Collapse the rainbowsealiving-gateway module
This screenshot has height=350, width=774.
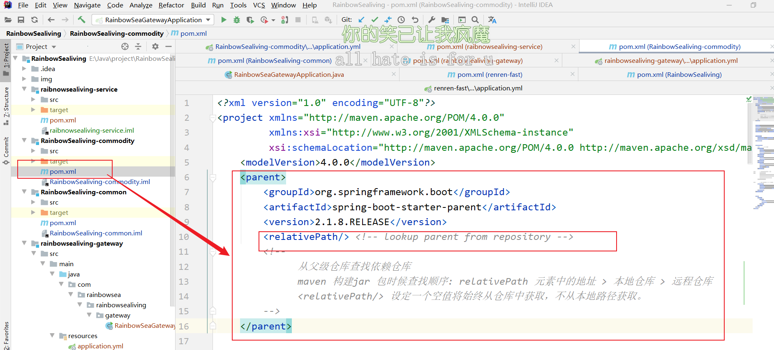click(x=24, y=243)
